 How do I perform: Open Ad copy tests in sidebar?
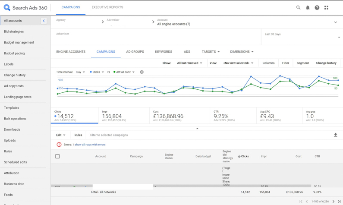13,86
